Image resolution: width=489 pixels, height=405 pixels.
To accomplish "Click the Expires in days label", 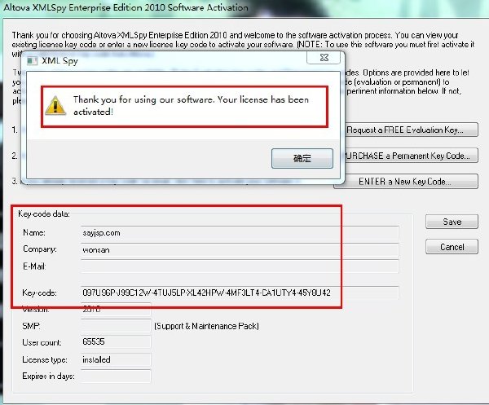I will coord(48,376).
